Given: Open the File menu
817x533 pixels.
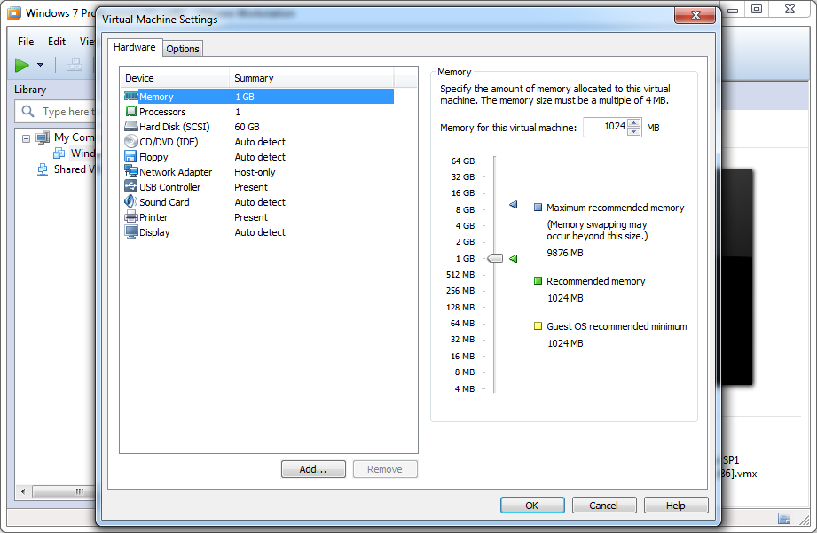Looking at the screenshot, I should pyautogui.click(x=26, y=42).
